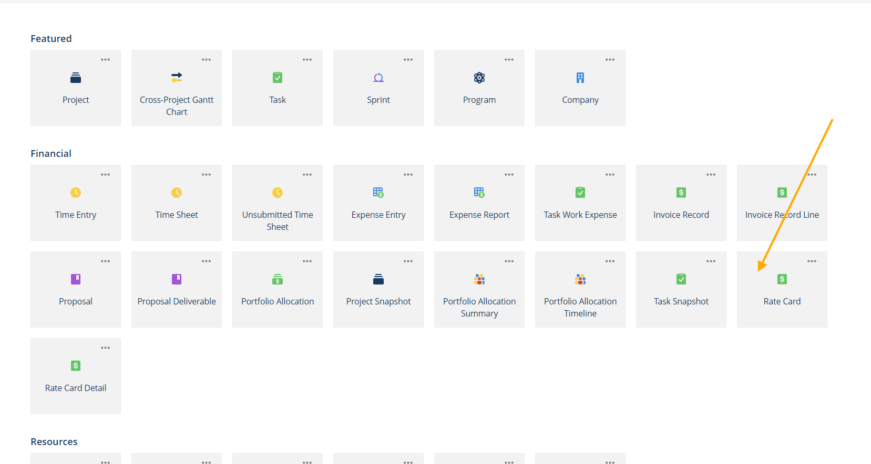Click the Unsubmitted Time Sheet clock icon
The height and width of the screenshot is (464, 871).
(278, 193)
